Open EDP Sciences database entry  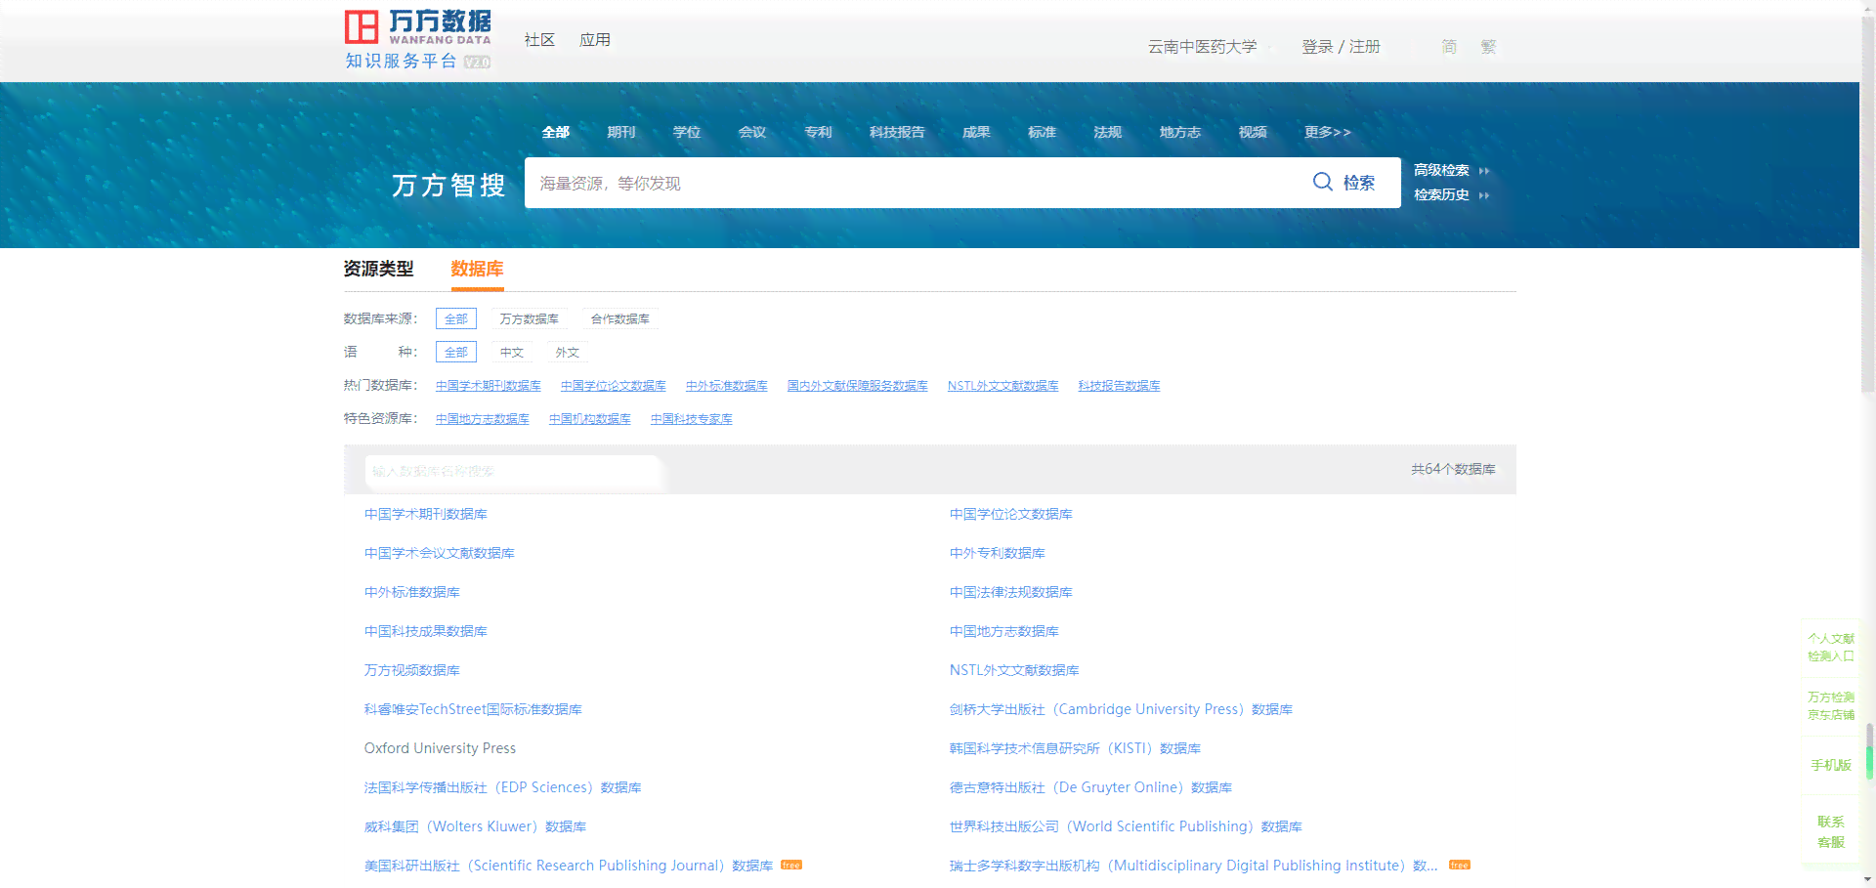[502, 787]
